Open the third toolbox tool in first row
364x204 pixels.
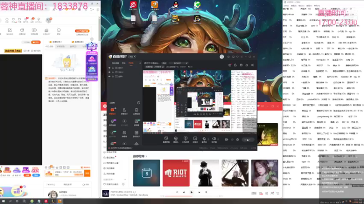pos(136,111)
